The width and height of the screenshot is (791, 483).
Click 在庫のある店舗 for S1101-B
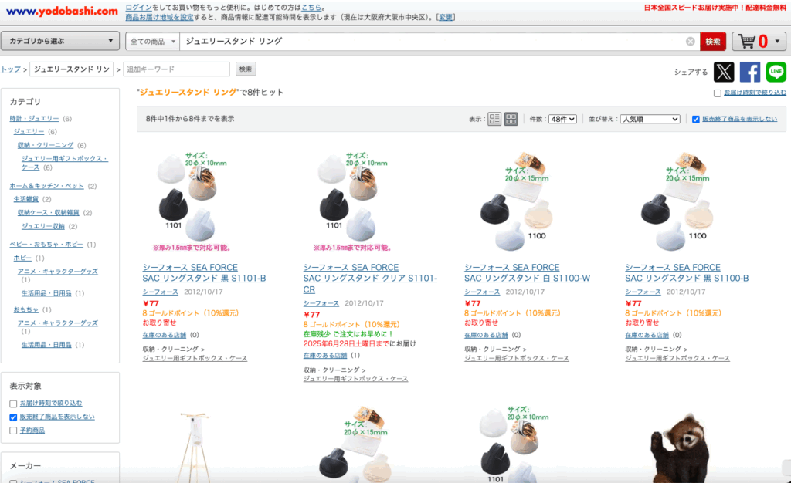165,336
